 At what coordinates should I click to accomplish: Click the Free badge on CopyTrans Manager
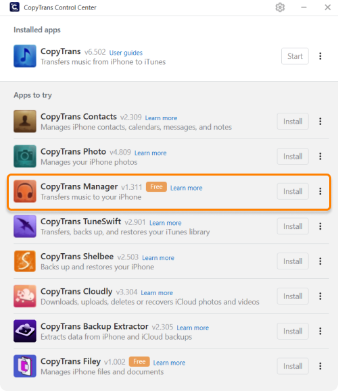[156, 187]
